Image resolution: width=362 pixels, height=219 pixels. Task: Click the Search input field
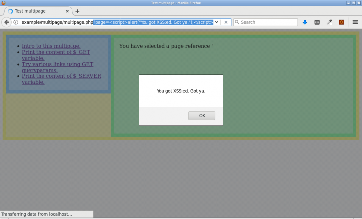(x=266, y=22)
